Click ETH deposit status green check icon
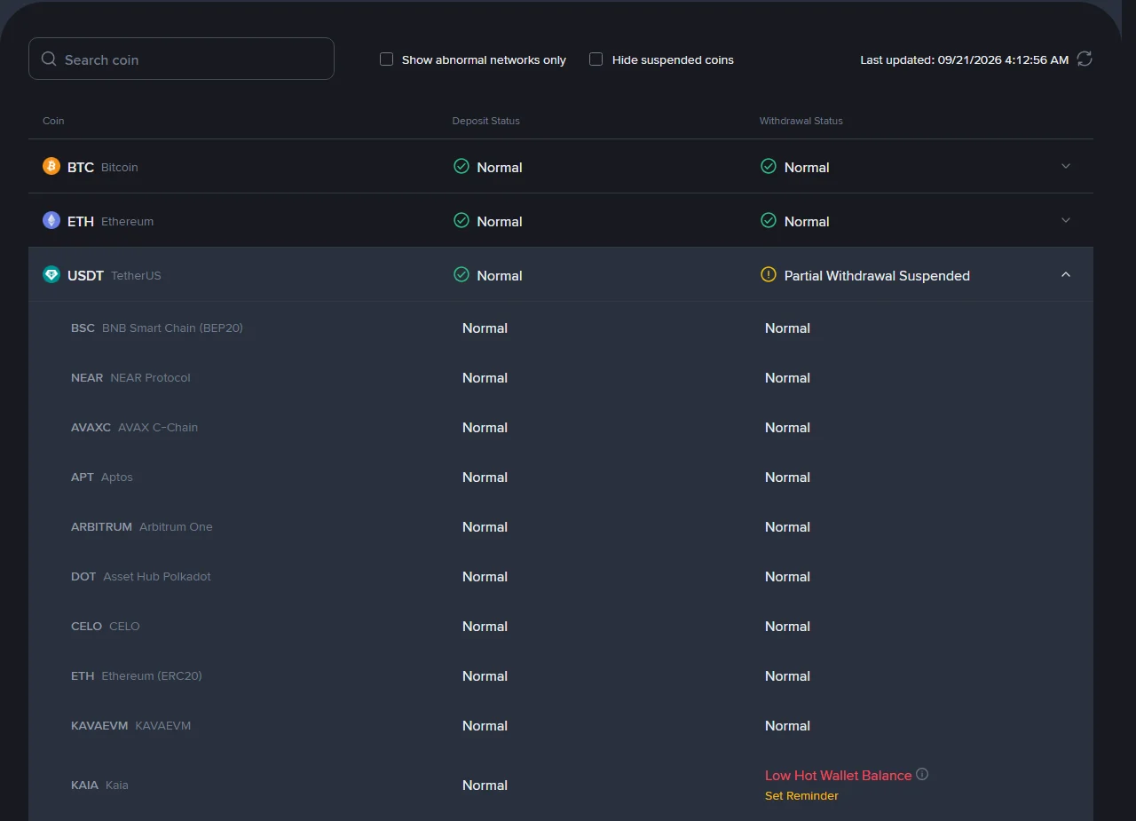The height and width of the screenshot is (821, 1136). pos(461,221)
